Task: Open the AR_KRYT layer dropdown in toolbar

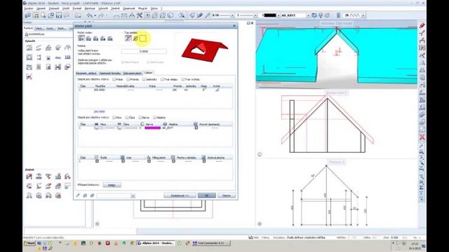Action: [308, 16]
